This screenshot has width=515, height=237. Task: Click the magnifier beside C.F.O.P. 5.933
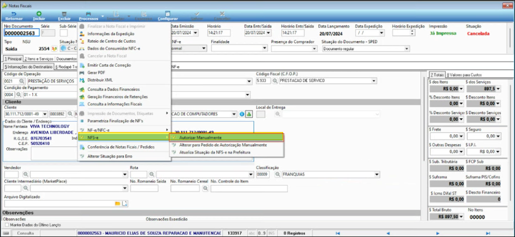(275, 81)
